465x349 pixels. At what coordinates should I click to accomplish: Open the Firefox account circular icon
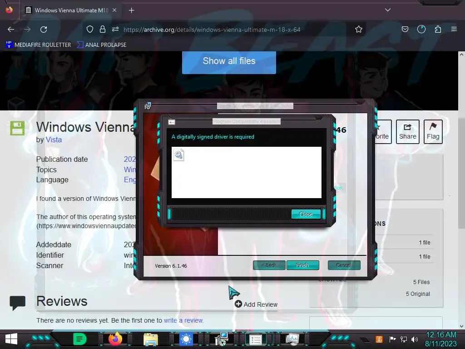click(421, 30)
